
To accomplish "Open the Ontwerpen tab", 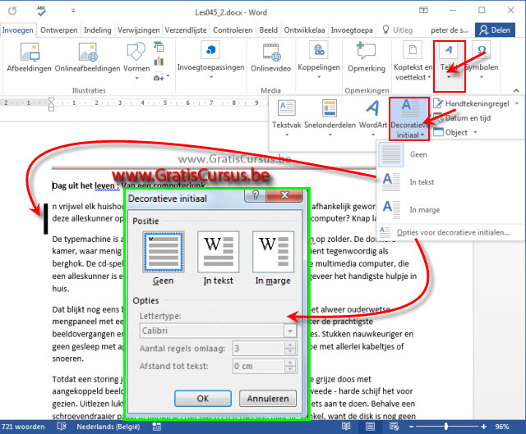I will 58,30.
